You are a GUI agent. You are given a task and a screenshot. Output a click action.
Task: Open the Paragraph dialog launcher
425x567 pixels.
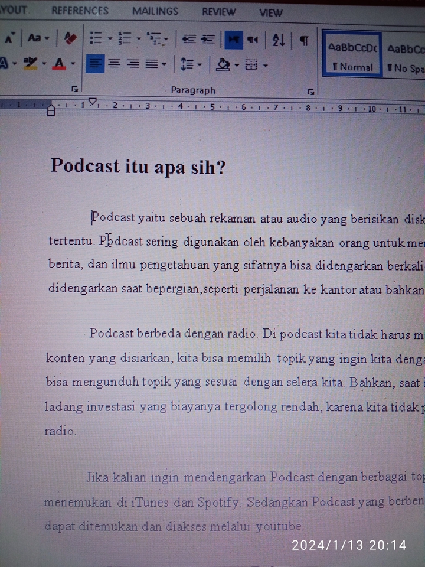[x=311, y=92]
